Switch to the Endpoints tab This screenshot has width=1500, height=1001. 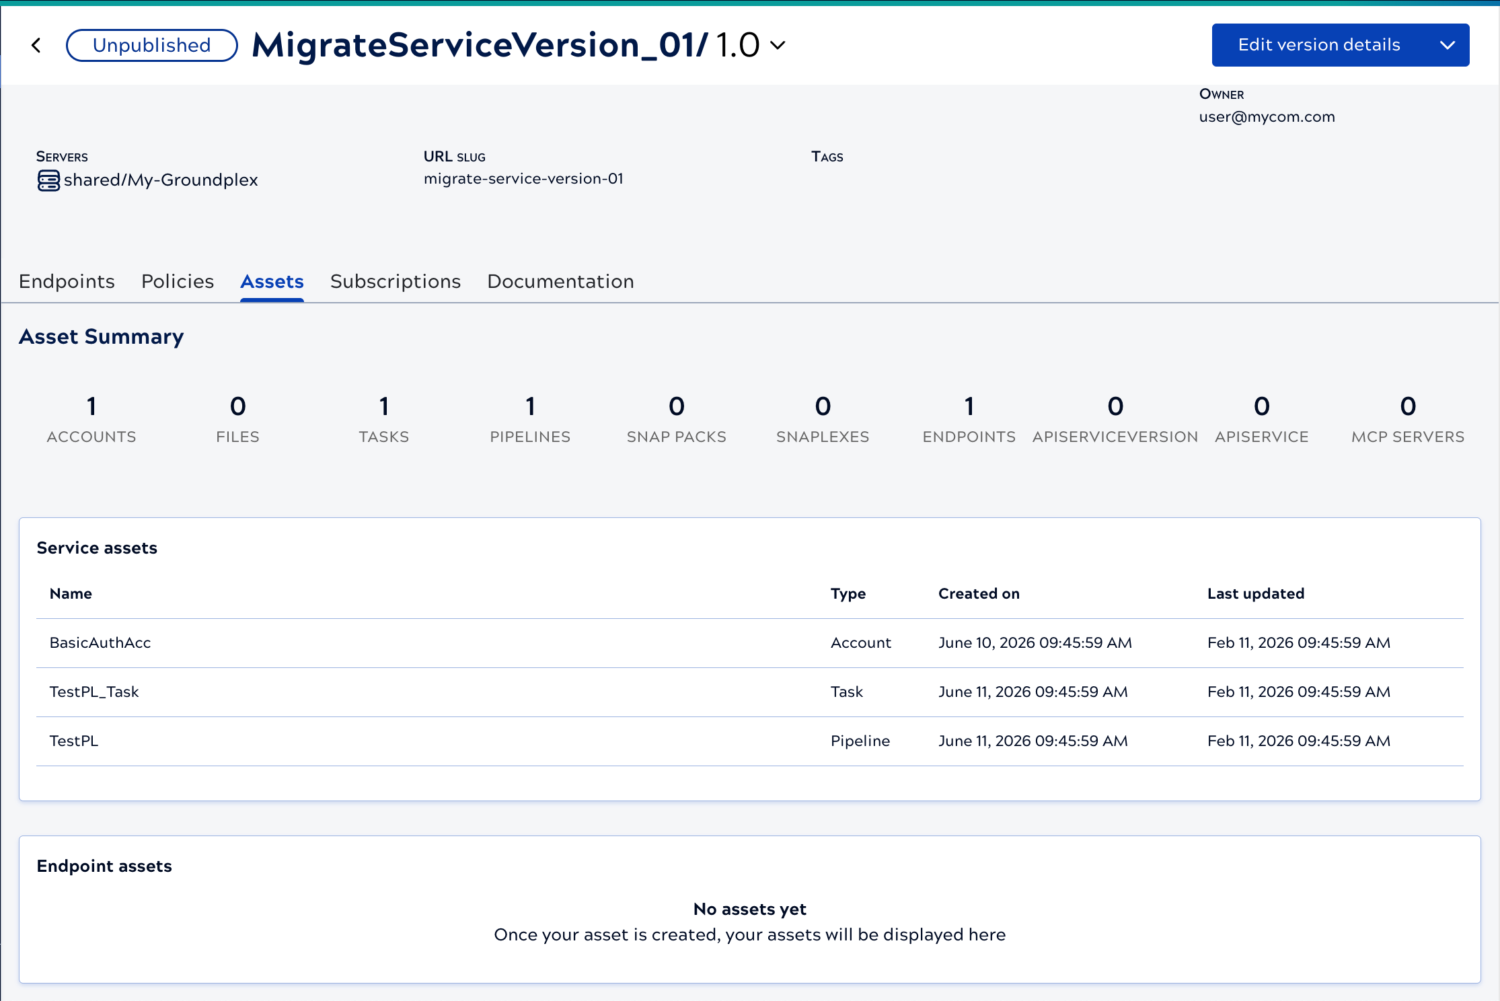67,281
